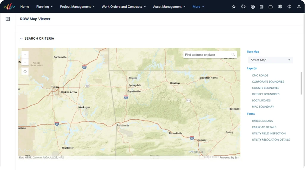This screenshot has width=305, height=170.
Task: Click the Find address or place field
Action: pos(206,55)
